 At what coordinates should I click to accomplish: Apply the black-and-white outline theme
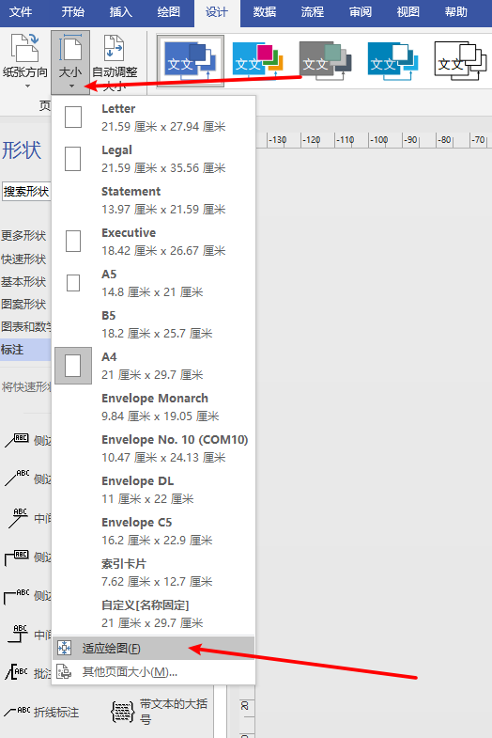pos(460,61)
